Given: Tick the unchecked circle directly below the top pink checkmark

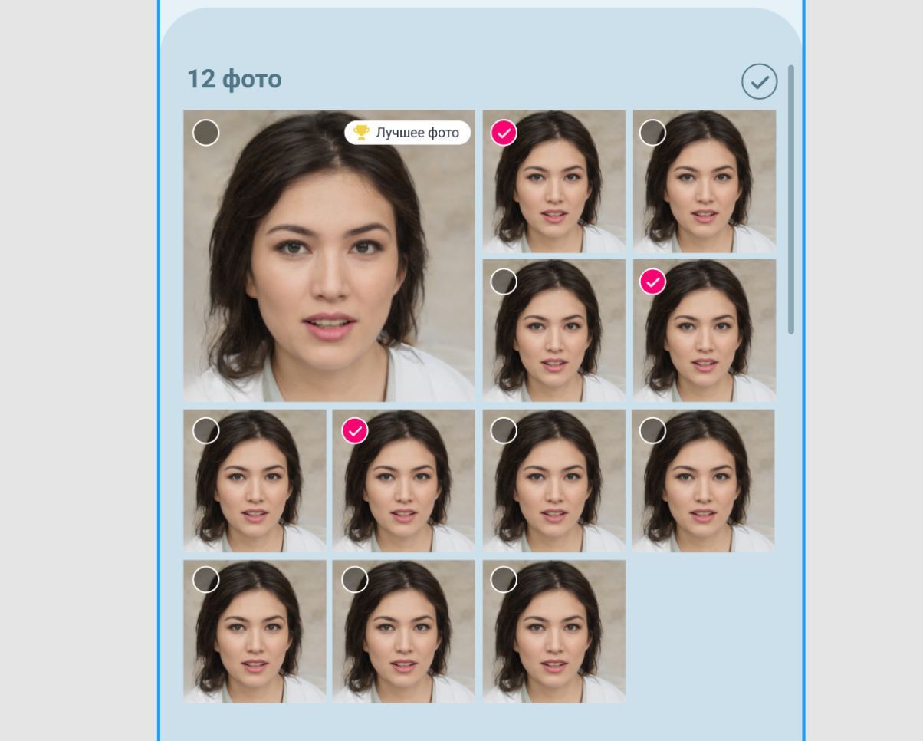Looking at the screenshot, I should click(504, 282).
